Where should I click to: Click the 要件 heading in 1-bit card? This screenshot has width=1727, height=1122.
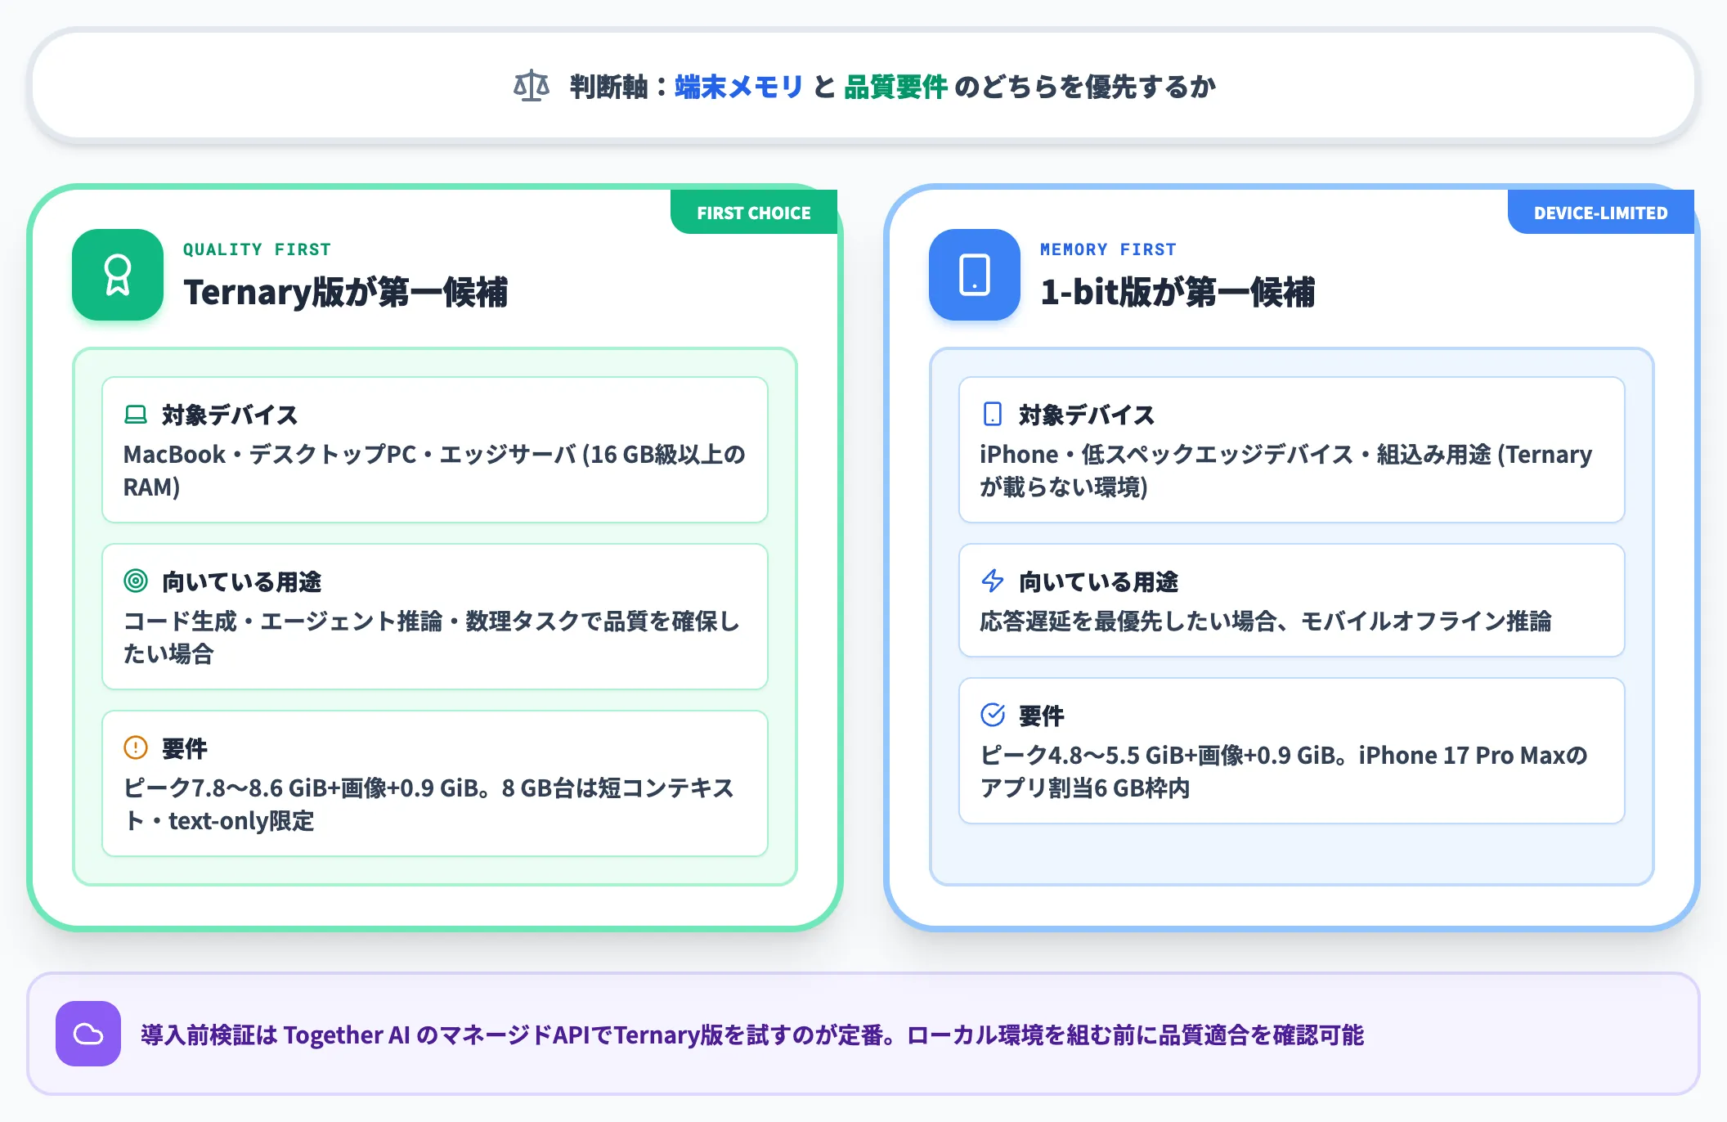pos(1042,716)
